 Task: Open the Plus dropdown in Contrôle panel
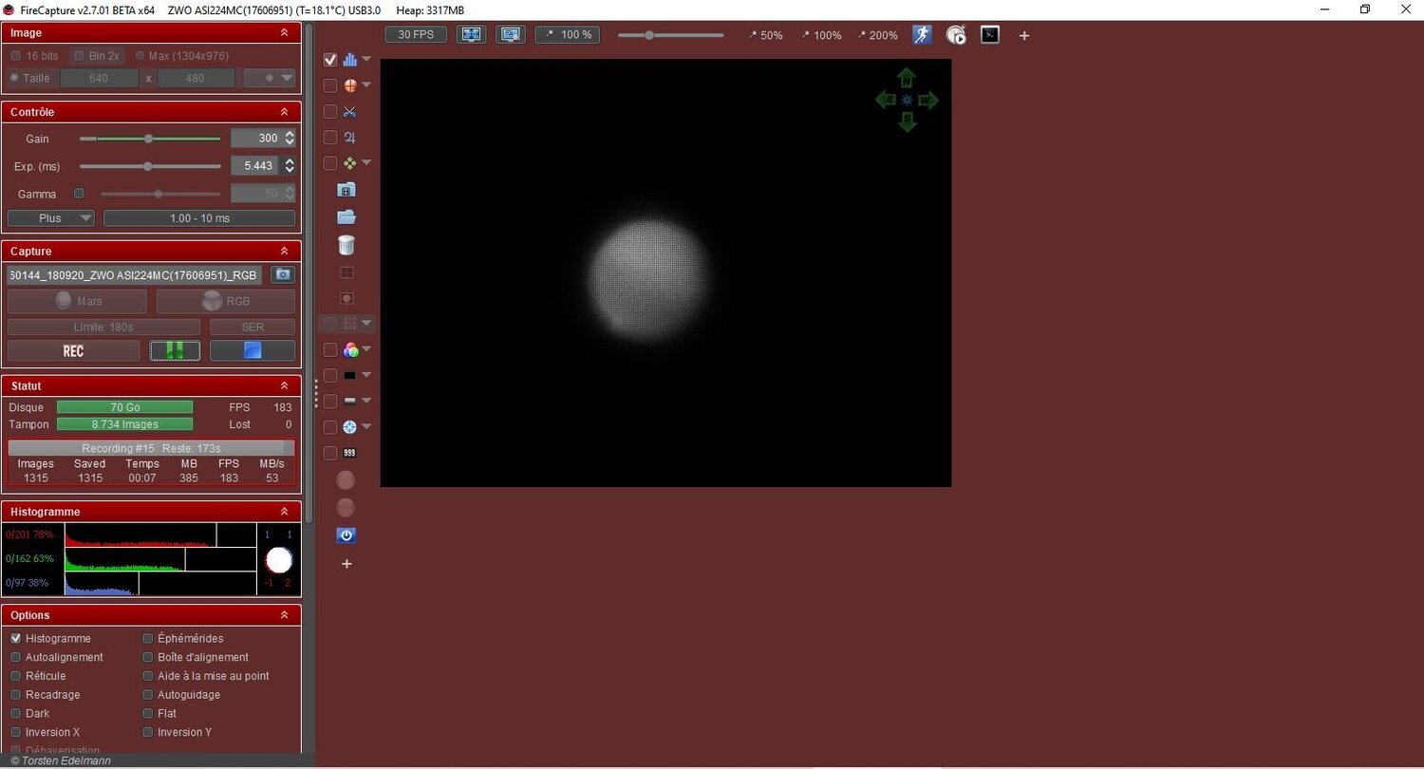pyautogui.click(x=50, y=217)
